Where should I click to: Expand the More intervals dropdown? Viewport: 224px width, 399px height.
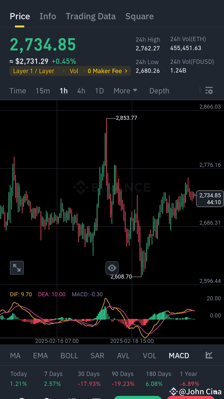point(125,91)
